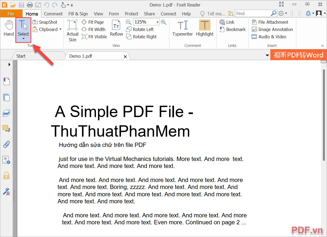Open the user account icon
Image resolution: width=327 pixels, height=237 pixels.
pyautogui.click(x=319, y=13)
